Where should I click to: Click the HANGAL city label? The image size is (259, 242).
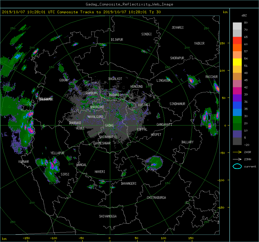81,165
